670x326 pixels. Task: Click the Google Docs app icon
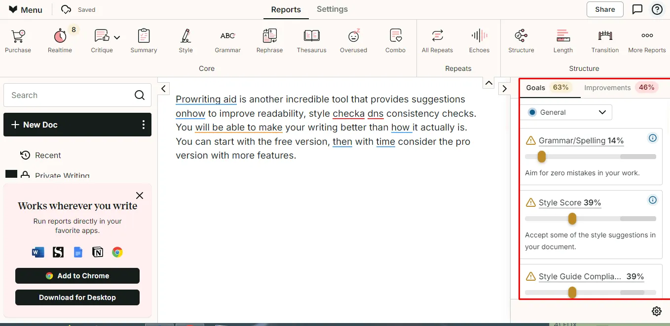pyautogui.click(x=78, y=252)
